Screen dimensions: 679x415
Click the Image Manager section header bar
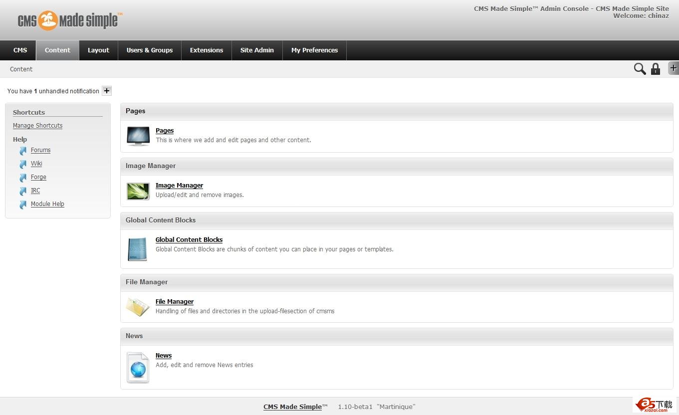[397, 166]
